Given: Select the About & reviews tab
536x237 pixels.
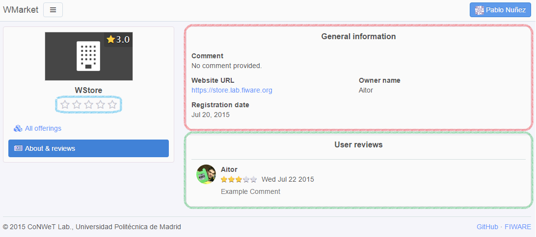Looking at the screenshot, I should pyautogui.click(x=88, y=148).
